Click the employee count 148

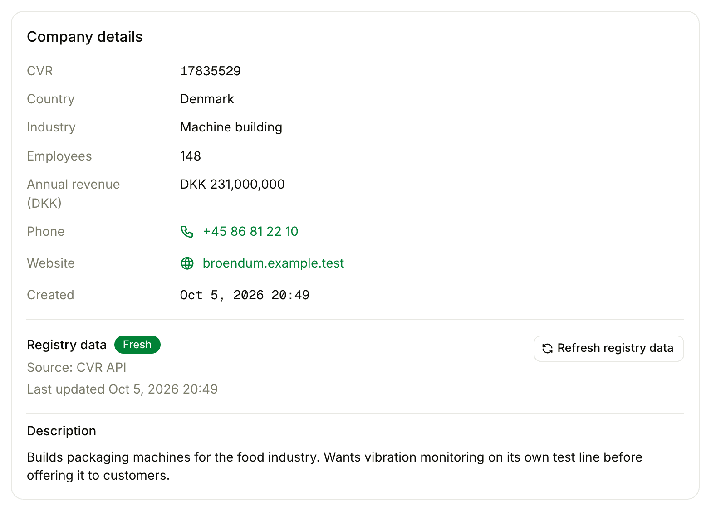coord(191,156)
